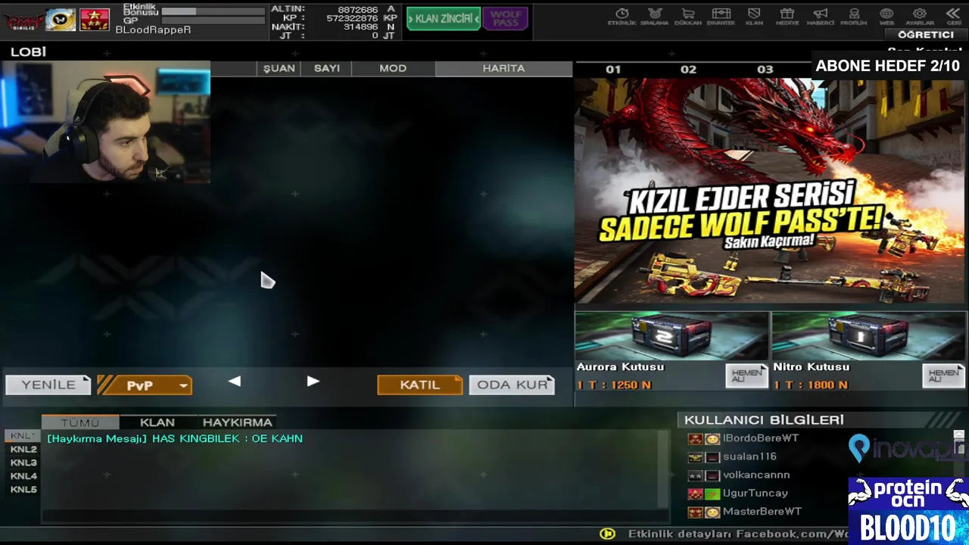Viewport: 969px width, 545px height.
Task: Click the green icon beside UgurTuncay
Action: tap(712, 494)
